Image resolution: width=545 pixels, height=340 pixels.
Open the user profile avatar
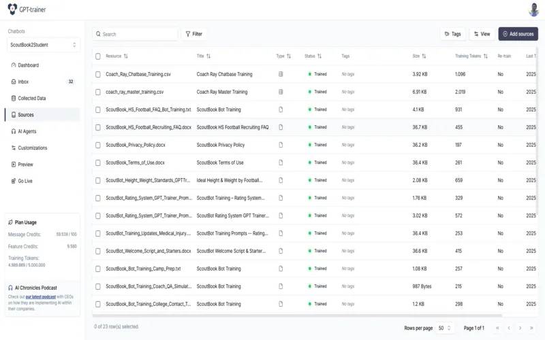533,10
